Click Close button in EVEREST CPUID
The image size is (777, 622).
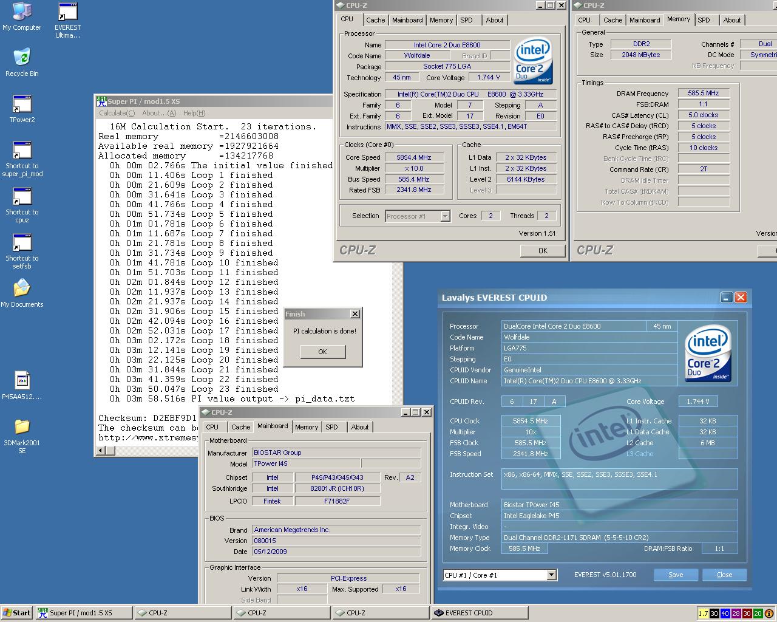(724, 575)
